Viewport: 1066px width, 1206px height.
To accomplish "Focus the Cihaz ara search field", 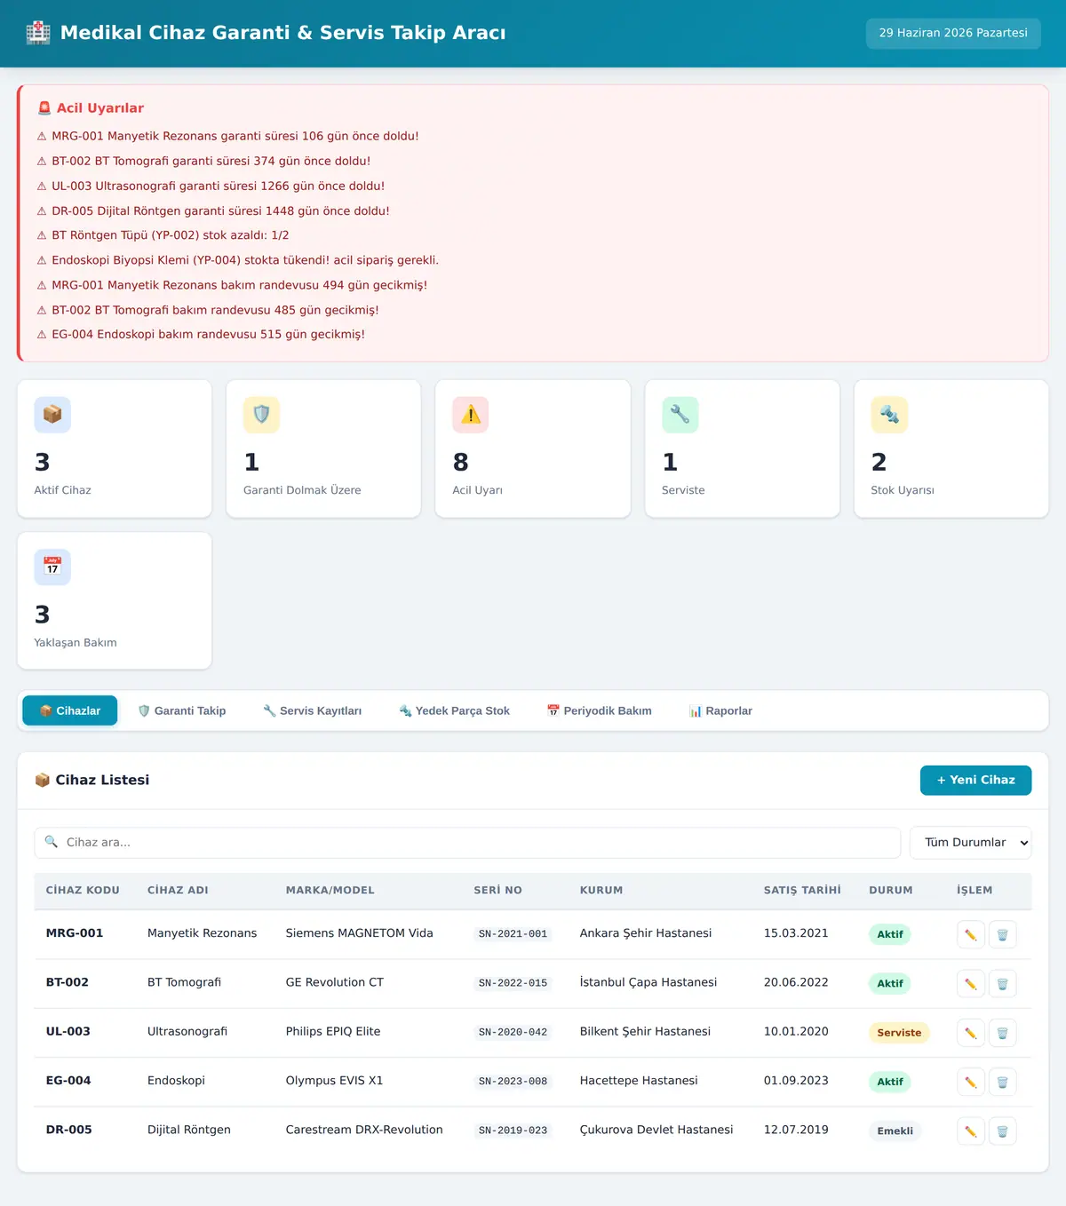I will pos(467,843).
